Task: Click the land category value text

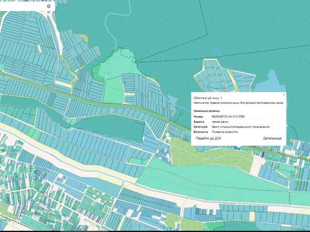Action: click(241, 127)
